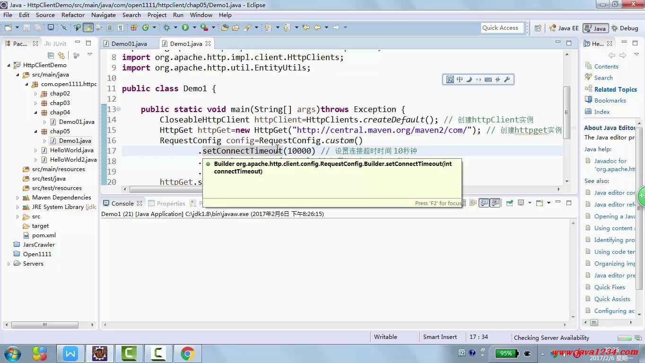The height and width of the screenshot is (363, 645).
Task: Click the Run green play toolbar icon
Action: pyautogui.click(x=185, y=27)
